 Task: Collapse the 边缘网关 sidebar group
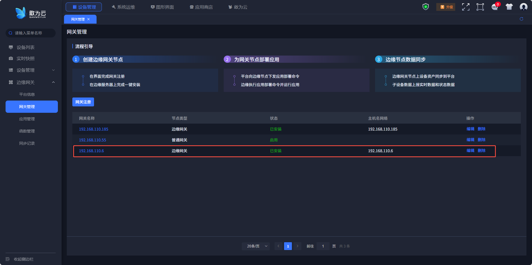pyautogui.click(x=32, y=82)
